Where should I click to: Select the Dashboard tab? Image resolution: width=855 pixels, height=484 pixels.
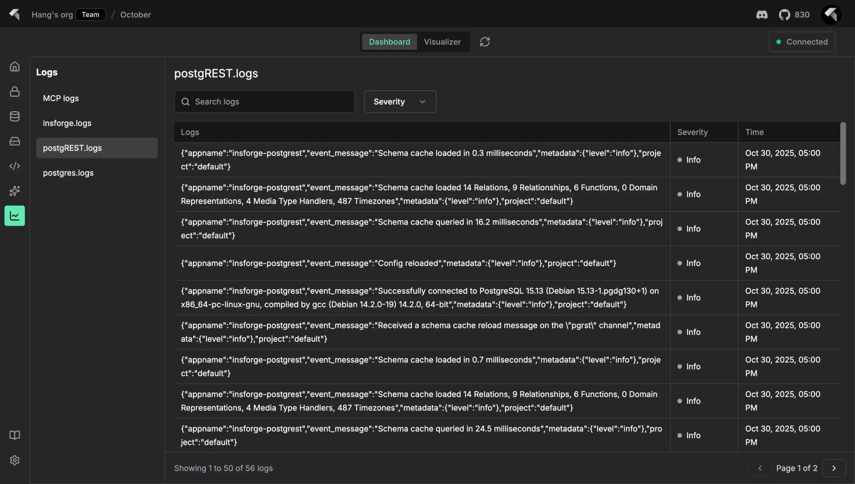pyautogui.click(x=389, y=41)
